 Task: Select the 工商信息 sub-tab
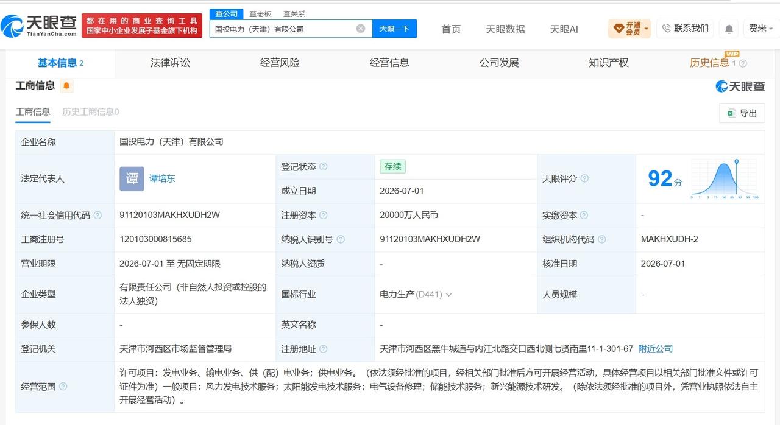coord(33,111)
